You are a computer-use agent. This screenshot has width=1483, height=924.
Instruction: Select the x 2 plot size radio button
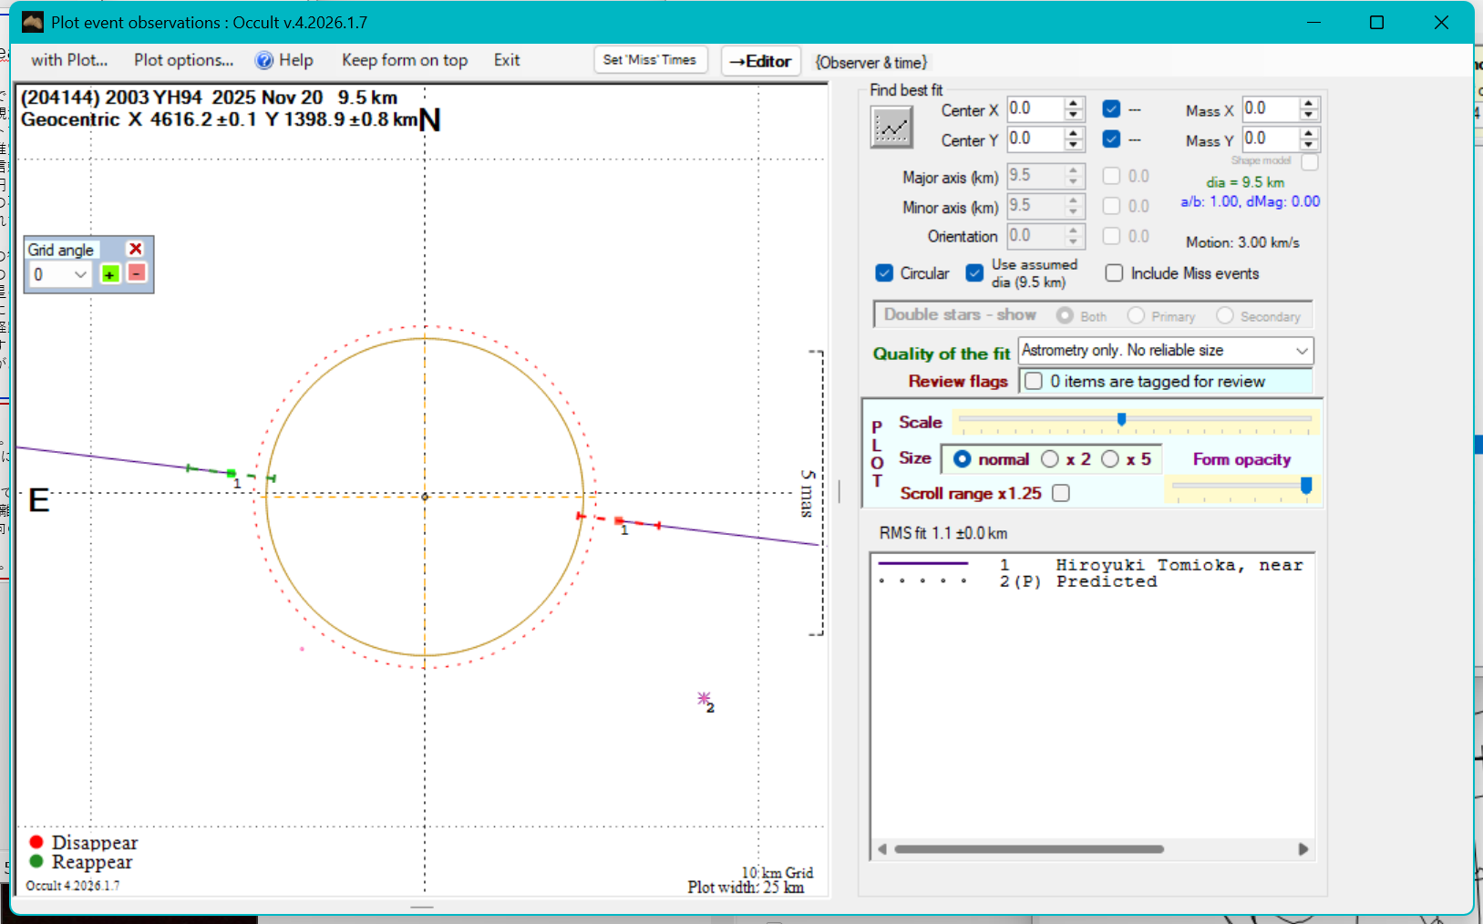tap(1050, 459)
